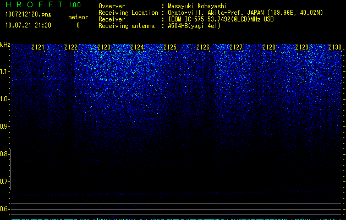346x220 pixels.
Task: Click the 1.1 frequency axis label
Action: pyautogui.click(x=4, y=71)
